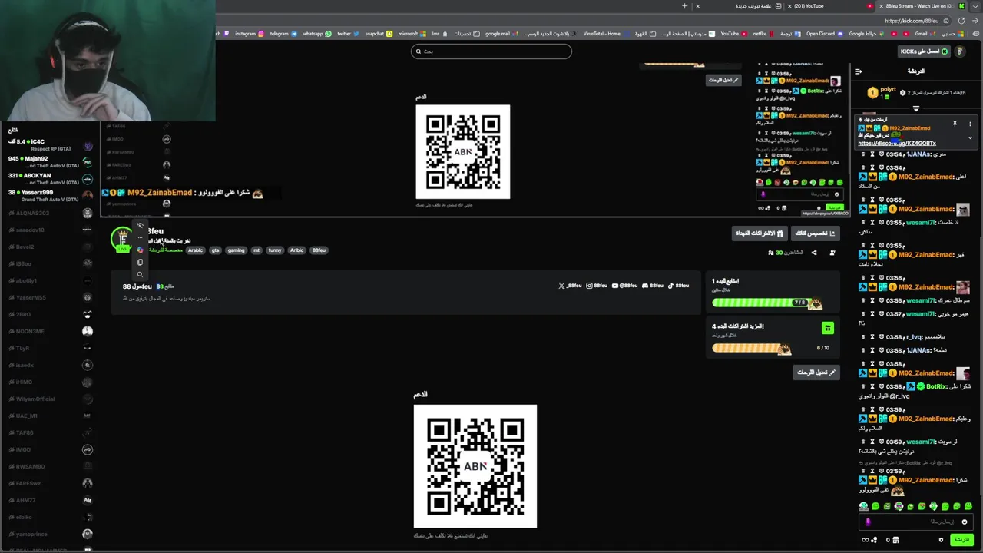The image size is (983, 553).
Task: Select the Aribic tag
Action: click(296, 250)
